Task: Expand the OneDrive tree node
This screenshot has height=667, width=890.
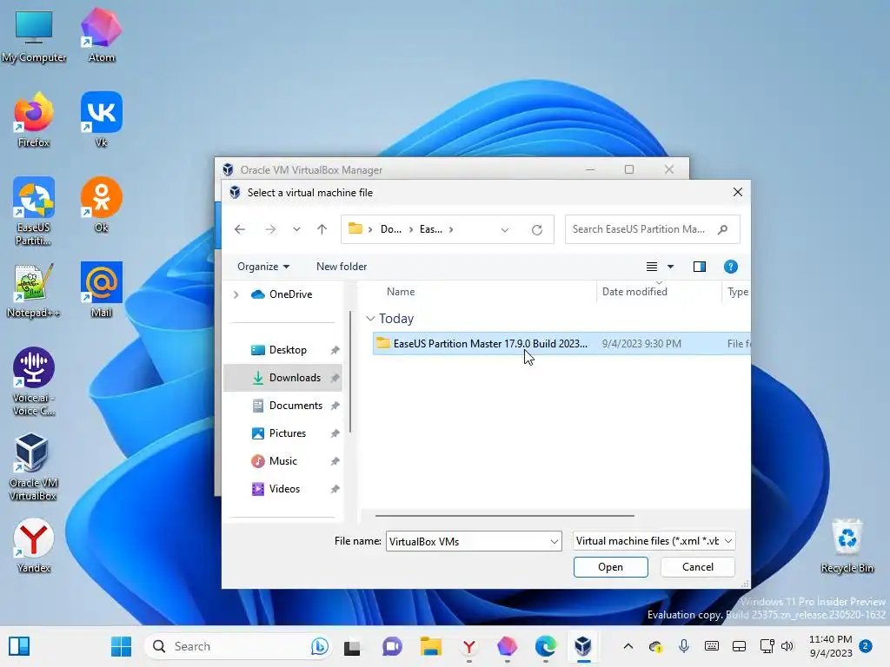Action: [236, 294]
